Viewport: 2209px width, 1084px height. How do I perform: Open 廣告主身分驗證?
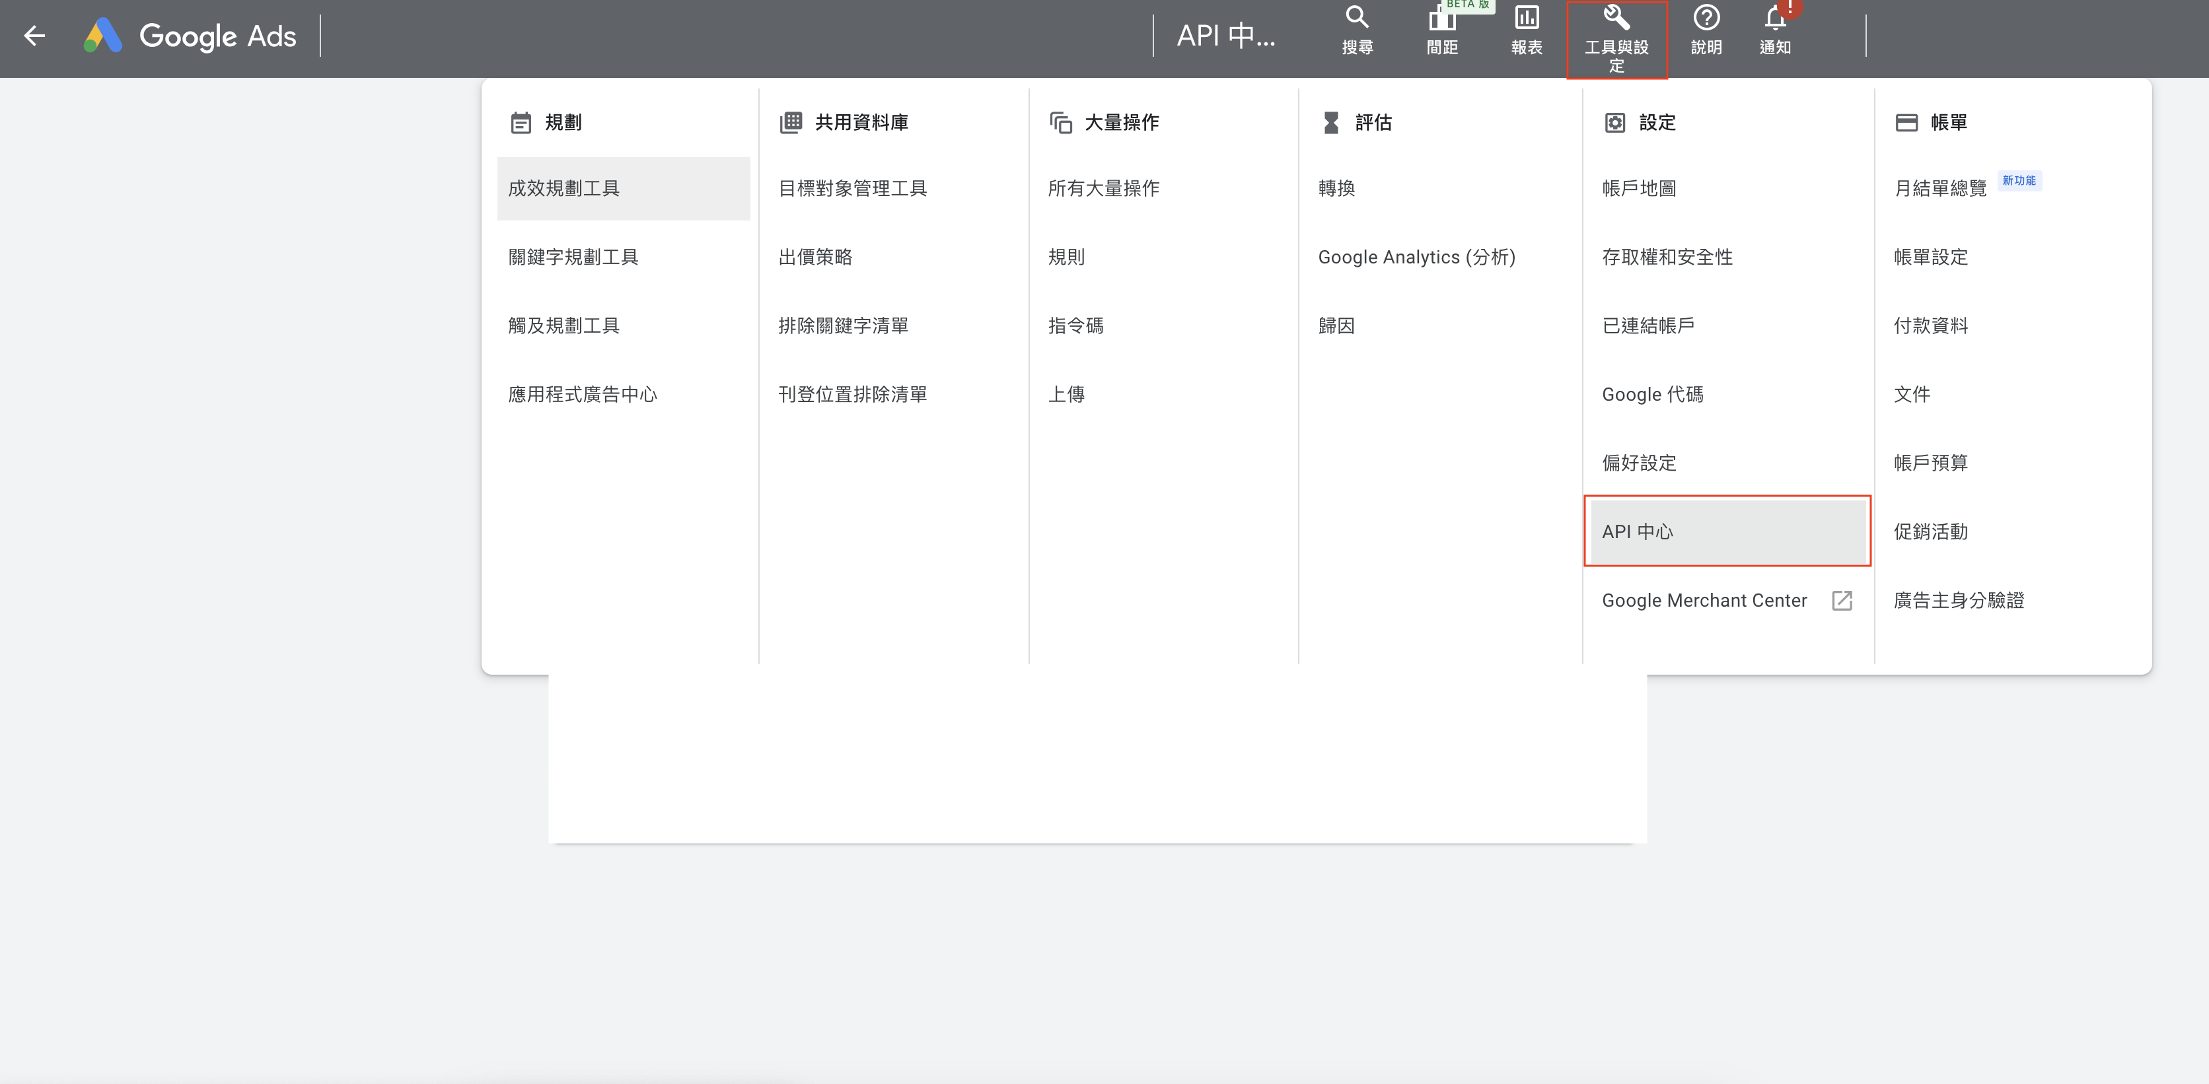[1958, 601]
